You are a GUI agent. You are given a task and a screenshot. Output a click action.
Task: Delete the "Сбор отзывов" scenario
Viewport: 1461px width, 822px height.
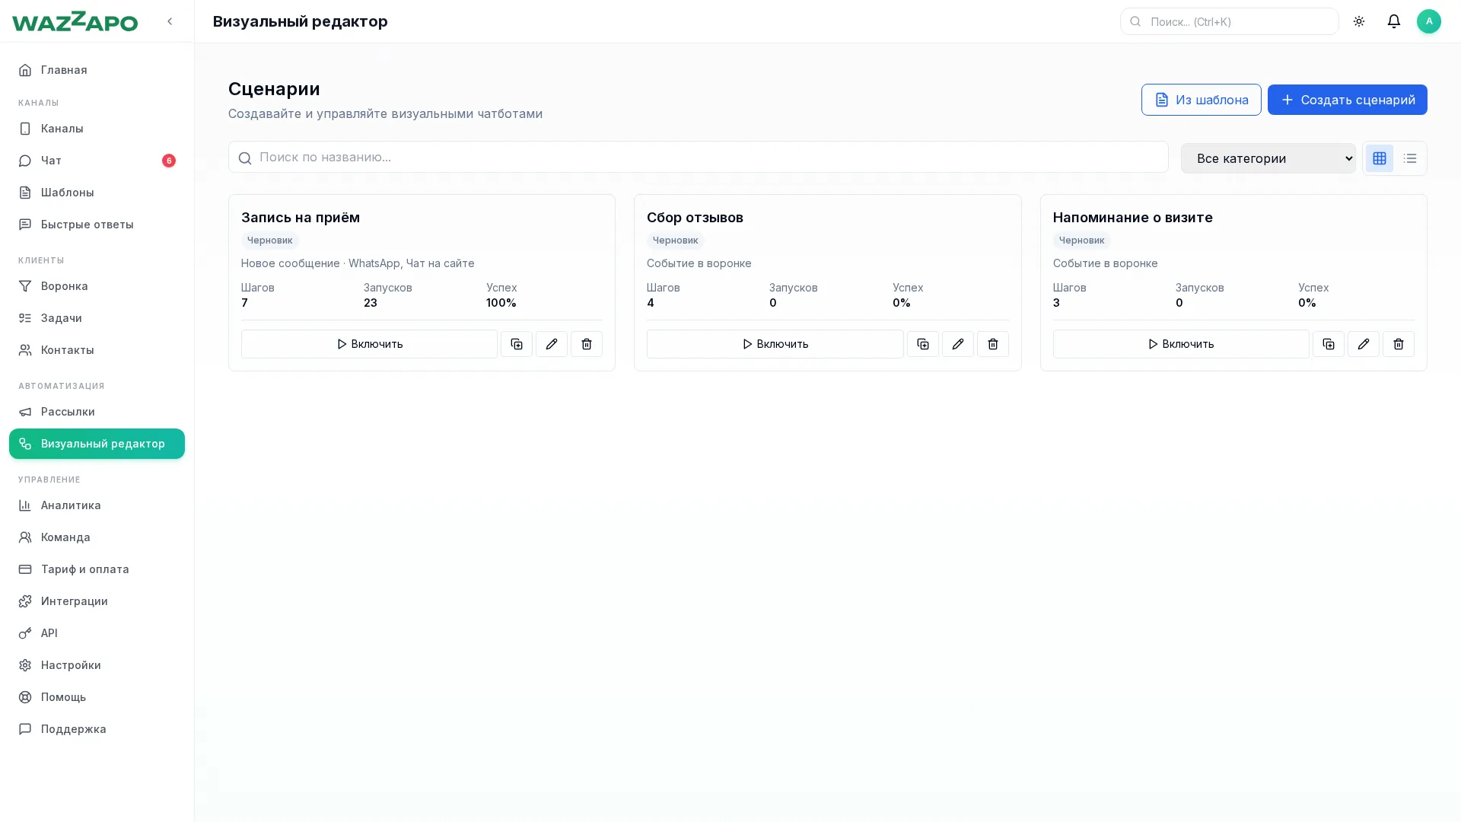pyautogui.click(x=993, y=344)
